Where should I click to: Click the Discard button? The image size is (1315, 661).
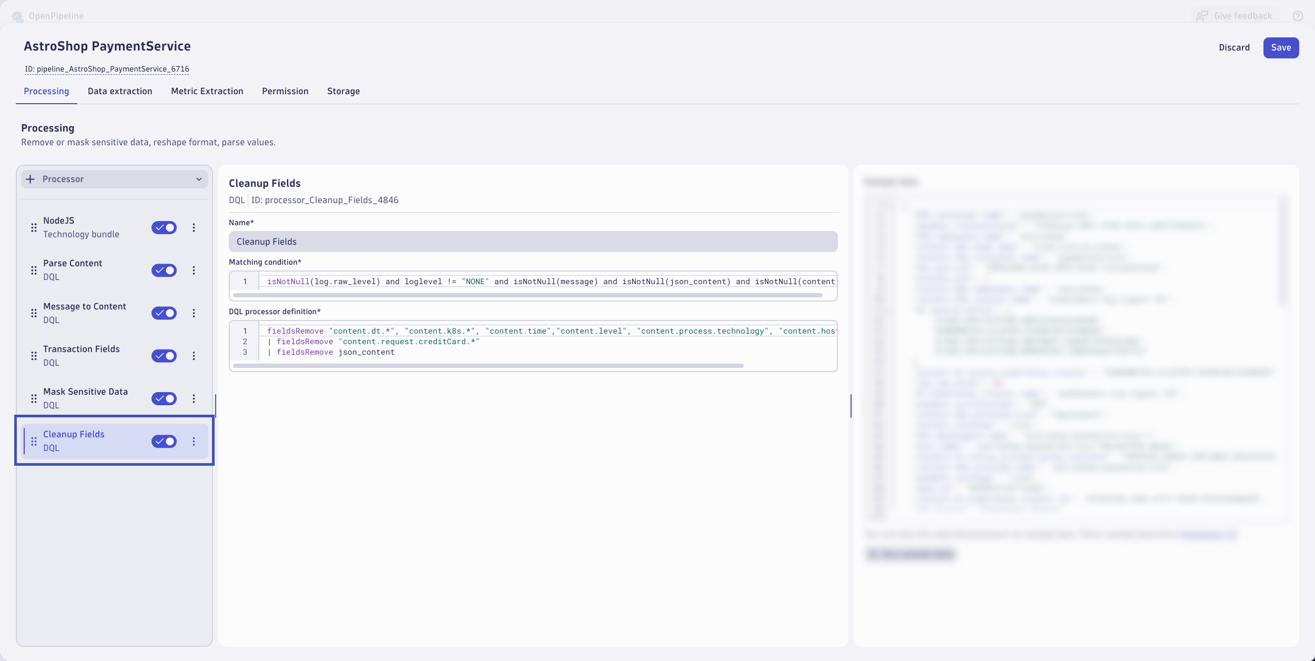tap(1234, 47)
